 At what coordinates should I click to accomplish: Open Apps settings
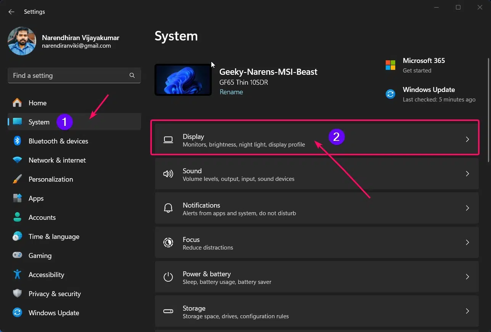coord(74,198)
